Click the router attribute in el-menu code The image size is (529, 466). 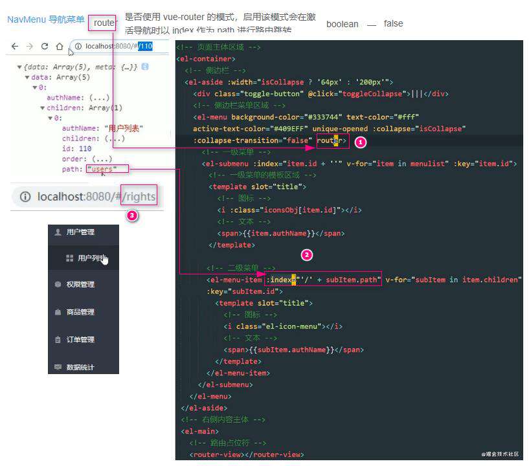pyautogui.click(x=330, y=140)
